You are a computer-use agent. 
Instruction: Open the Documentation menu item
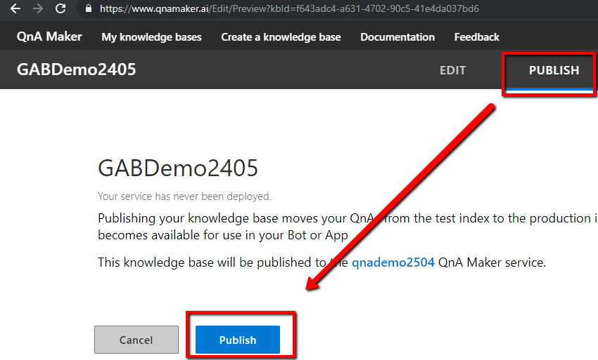(397, 37)
